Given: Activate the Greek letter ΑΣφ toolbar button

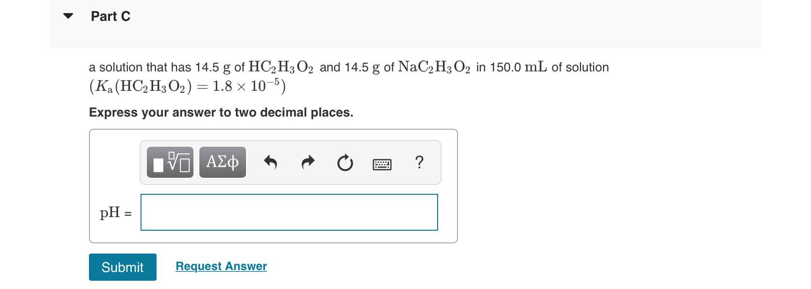Looking at the screenshot, I should pos(222,162).
